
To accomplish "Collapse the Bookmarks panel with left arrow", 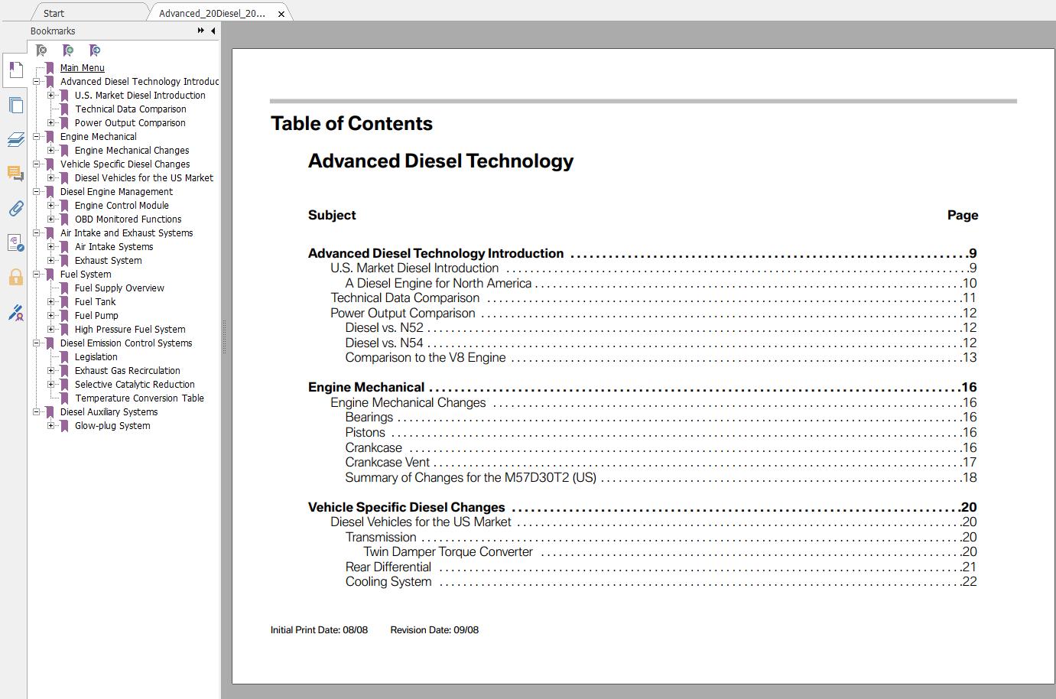I will tap(213, 31).
